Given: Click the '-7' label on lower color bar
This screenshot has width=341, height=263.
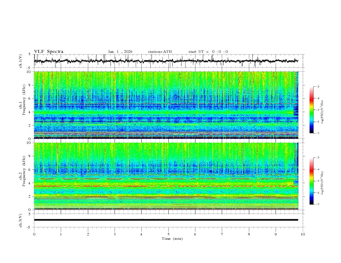Looking at the screenshot, I should pos(317,205).
